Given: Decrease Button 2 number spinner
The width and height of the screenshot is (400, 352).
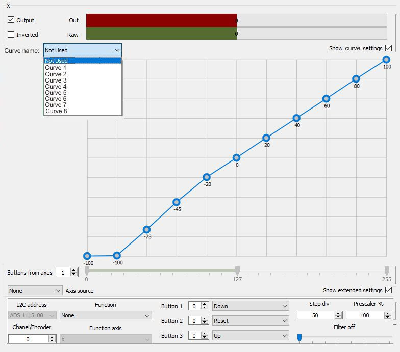Looking at the screenshot, I should click(x=204, y=322).
